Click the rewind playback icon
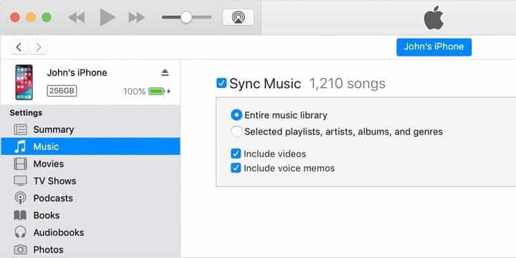Viewport: 516px width, 258px height. [76, 17]
